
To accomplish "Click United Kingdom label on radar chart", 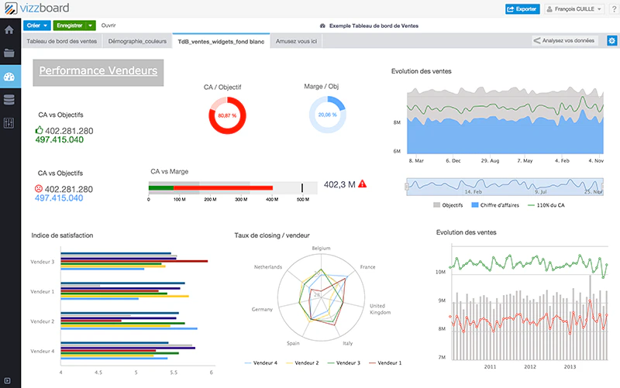I will (x=380, y=309).
